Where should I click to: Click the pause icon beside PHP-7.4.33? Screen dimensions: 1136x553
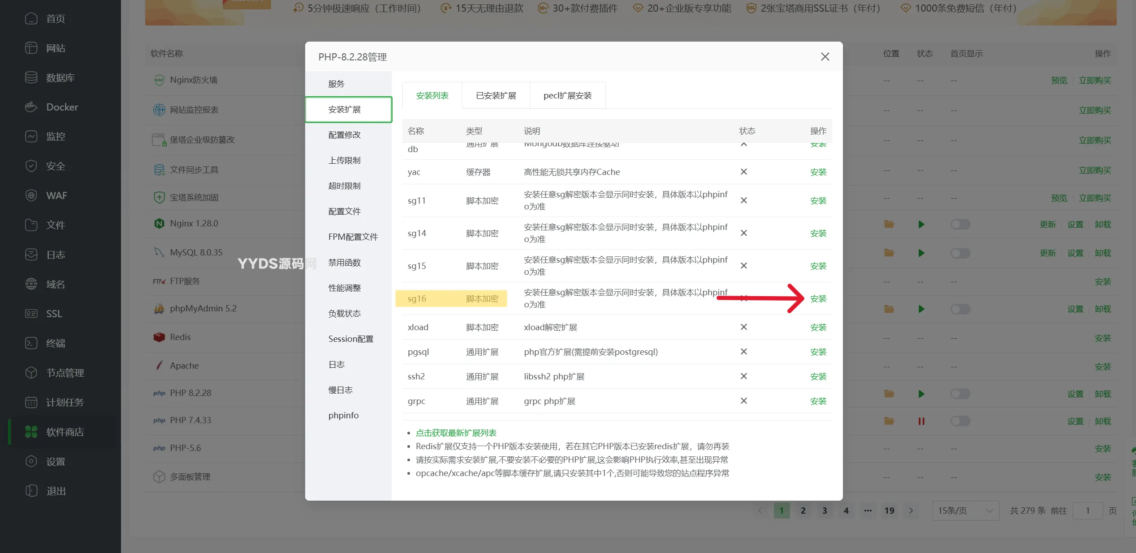point(921,421)
